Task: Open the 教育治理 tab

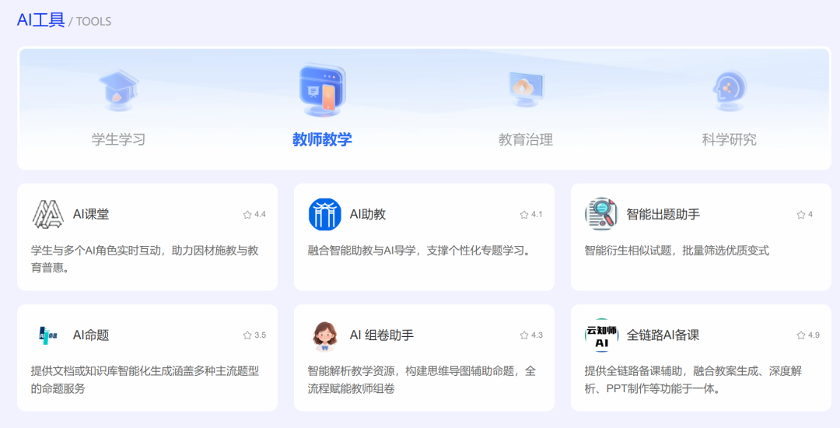Action: 526,139
